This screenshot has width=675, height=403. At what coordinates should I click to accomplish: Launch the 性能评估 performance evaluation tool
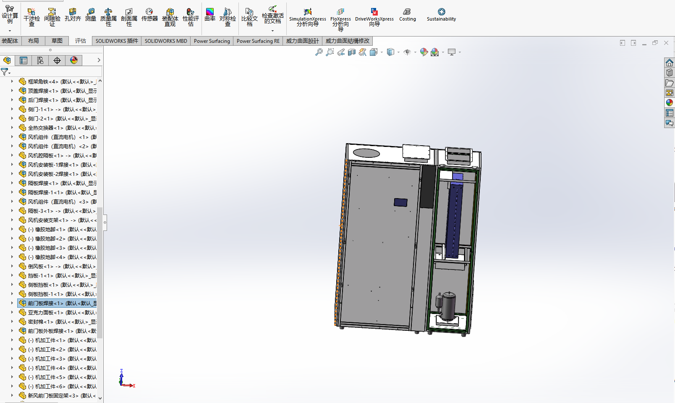[190, 16]
